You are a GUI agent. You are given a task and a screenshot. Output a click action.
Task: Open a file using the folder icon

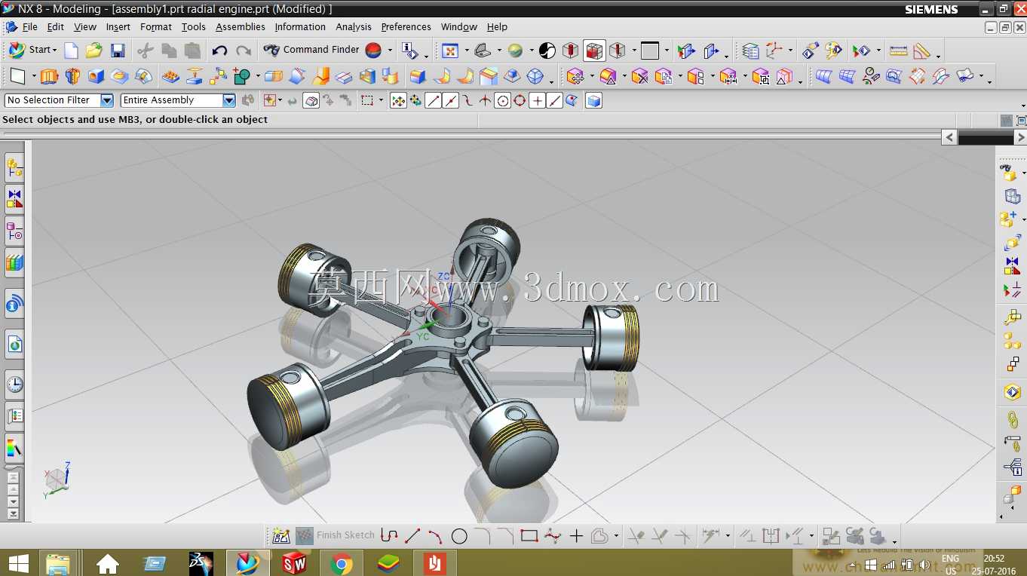tap(94, 51)
